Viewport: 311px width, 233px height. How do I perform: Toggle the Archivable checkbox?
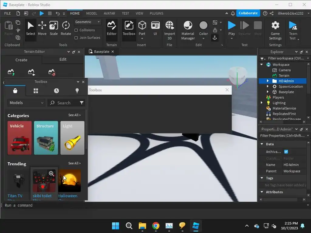[286, 152]
